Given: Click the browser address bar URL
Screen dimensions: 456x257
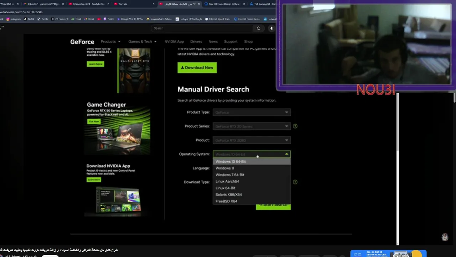Looking at the screenshot, I should (x=21, y=12).
